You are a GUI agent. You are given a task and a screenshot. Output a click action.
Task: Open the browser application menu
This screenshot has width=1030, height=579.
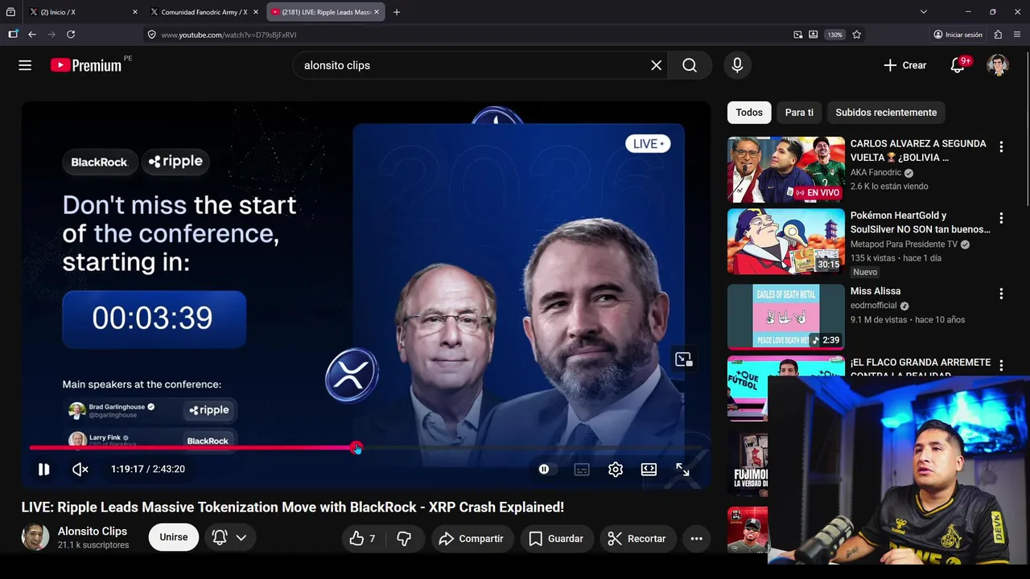click(1017, 35)
